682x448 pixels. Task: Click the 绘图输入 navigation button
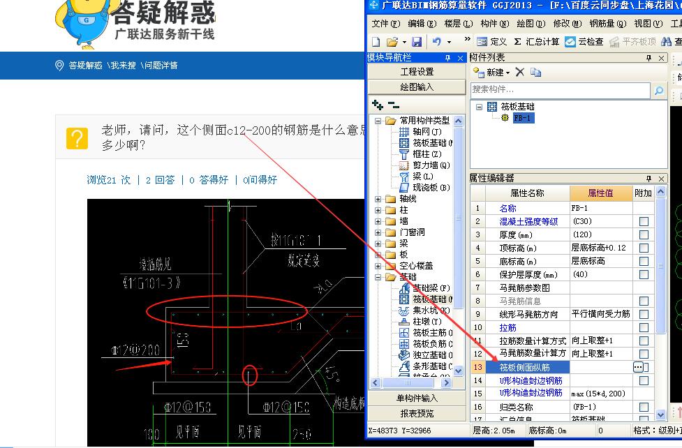click(417, 87)
